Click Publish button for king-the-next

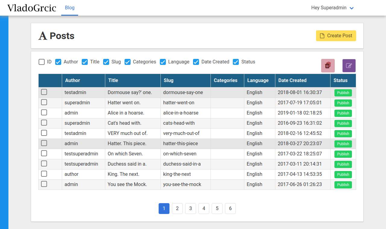[343, 175]
